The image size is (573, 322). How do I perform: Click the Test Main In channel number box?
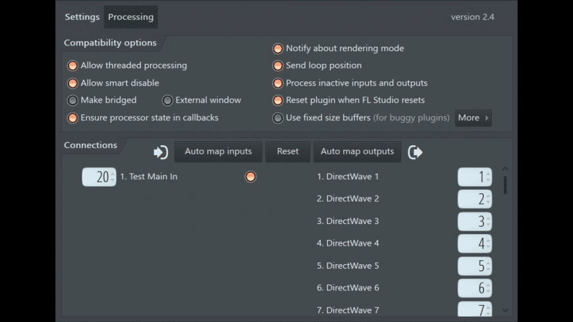[x=99, y=177]
